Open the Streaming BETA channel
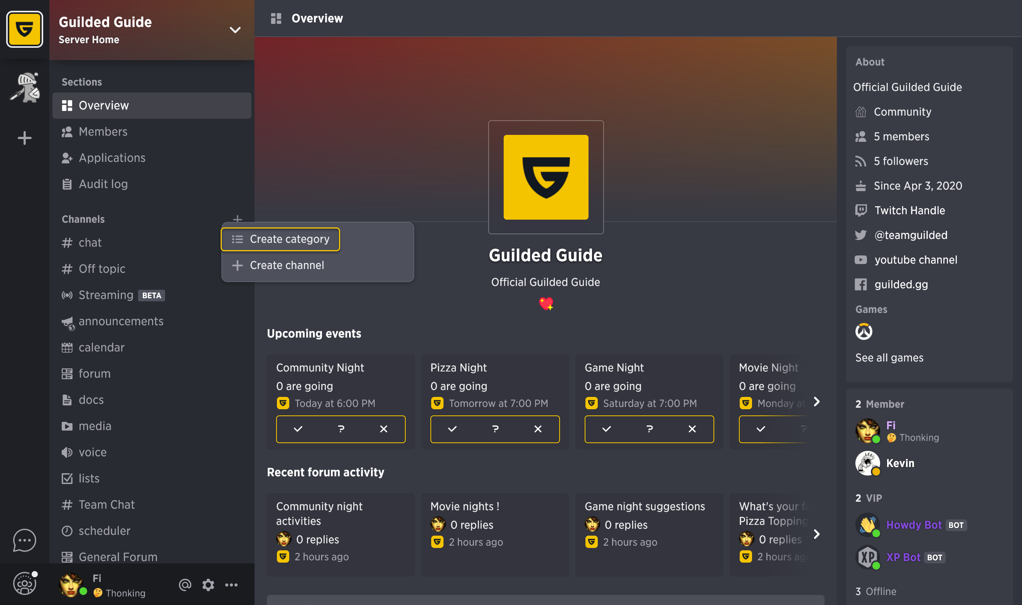The height and width of the screenshot is (605, 1022). coord(152,295)
